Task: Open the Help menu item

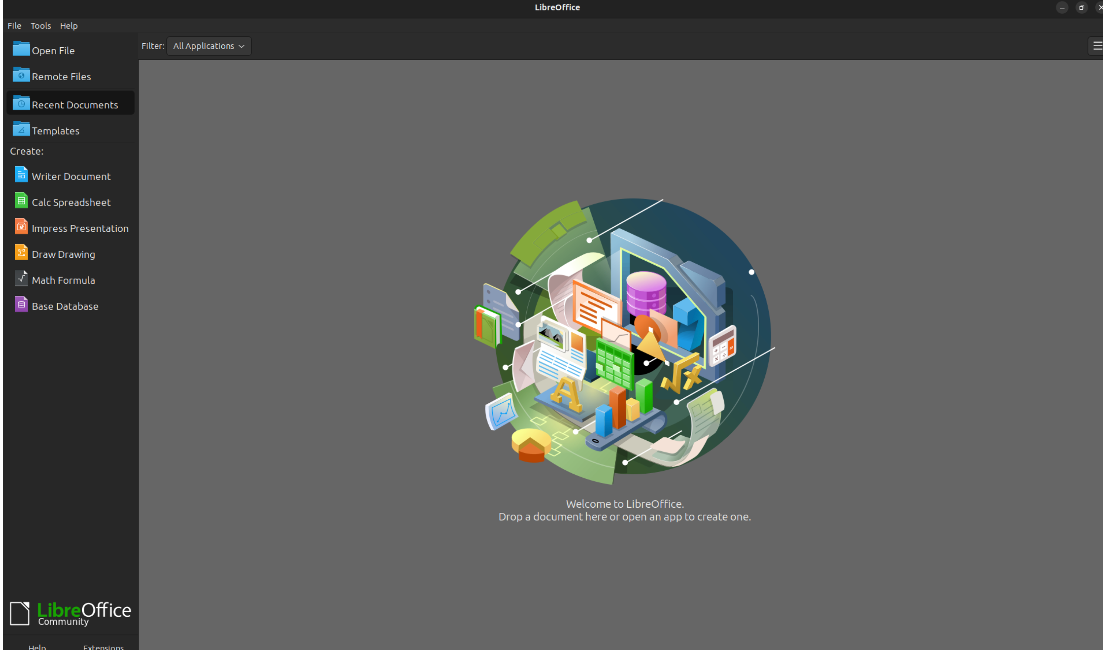Action: click(68, 26)
